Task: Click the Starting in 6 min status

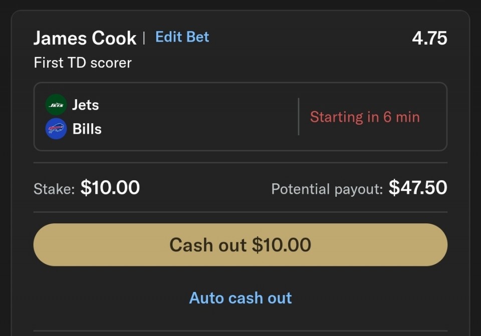Action: point(365,117)
